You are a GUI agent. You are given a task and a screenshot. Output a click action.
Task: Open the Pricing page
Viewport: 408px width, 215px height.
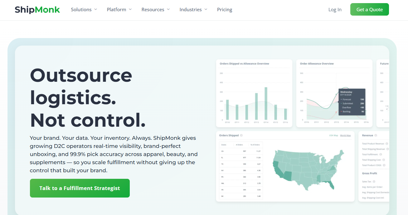pyautogui.click(x=225, y=10)
